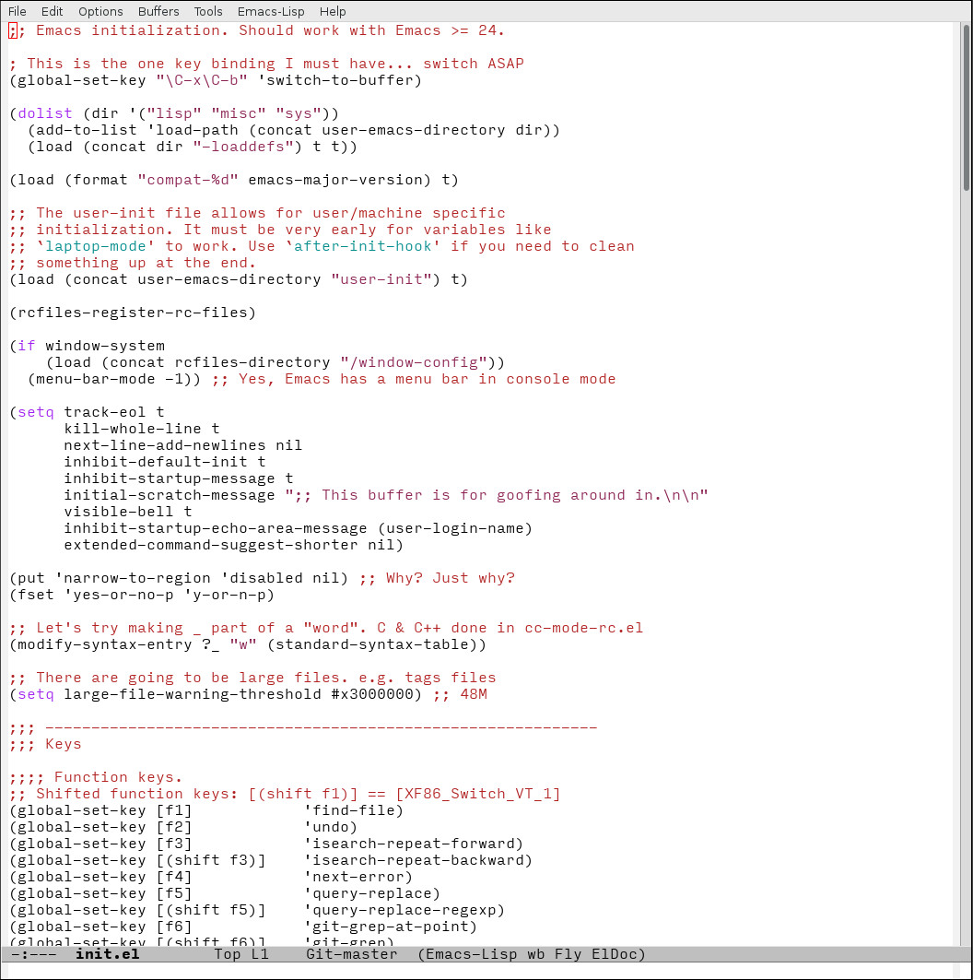
Task: Click the L1 line number indicator
Action: pyautogui.click(x=260, y=954)
